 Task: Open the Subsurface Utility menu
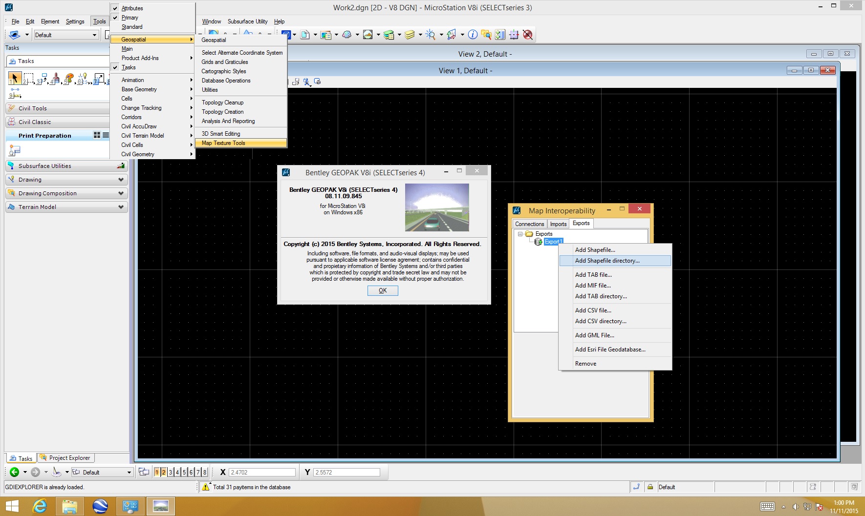point(247,21)
